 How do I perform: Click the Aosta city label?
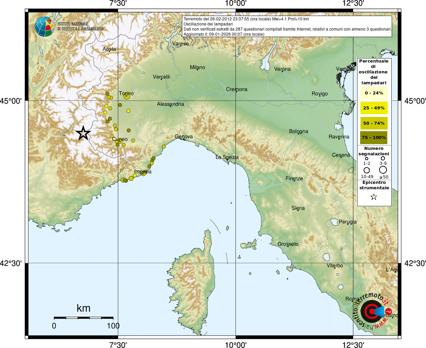point(109,49)
